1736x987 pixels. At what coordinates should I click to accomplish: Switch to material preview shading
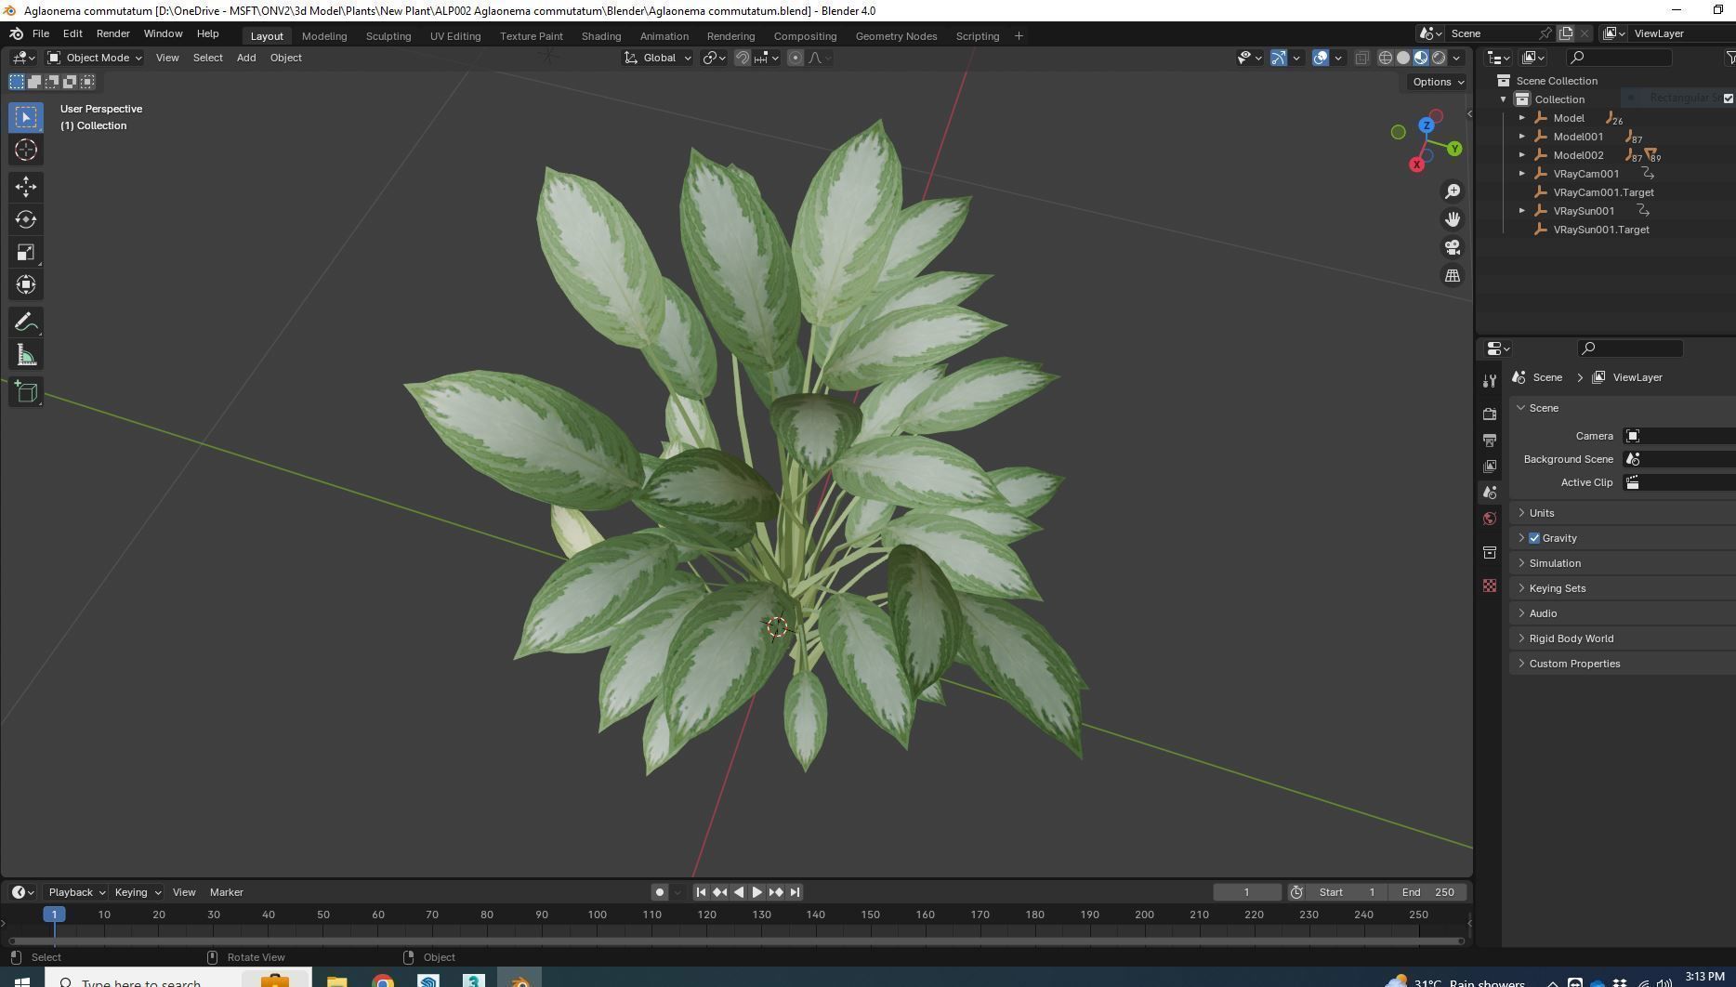tap(1421, 58)
